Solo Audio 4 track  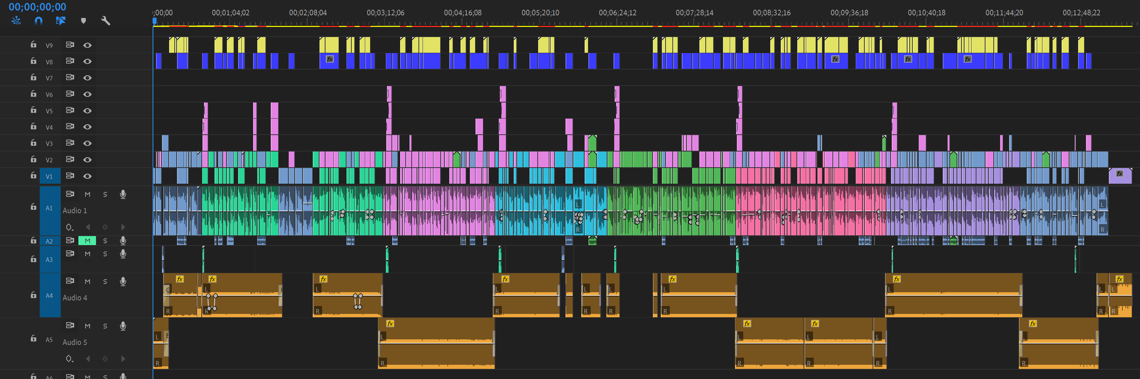(105, 281)
